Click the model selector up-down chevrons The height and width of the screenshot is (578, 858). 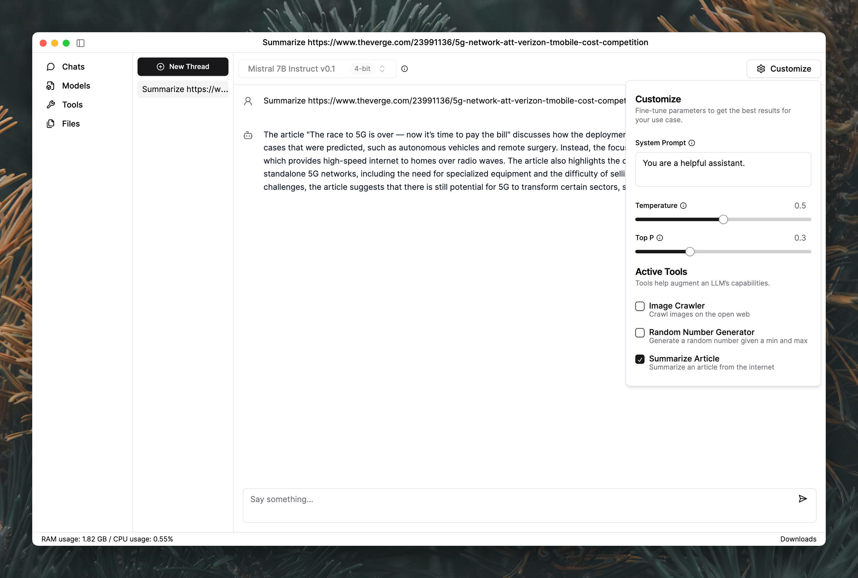(x=382, y=69)
